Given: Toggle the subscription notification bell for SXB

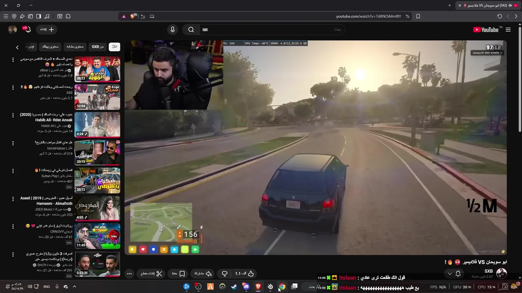Looking at the screenshot, I should pos(458,273).
